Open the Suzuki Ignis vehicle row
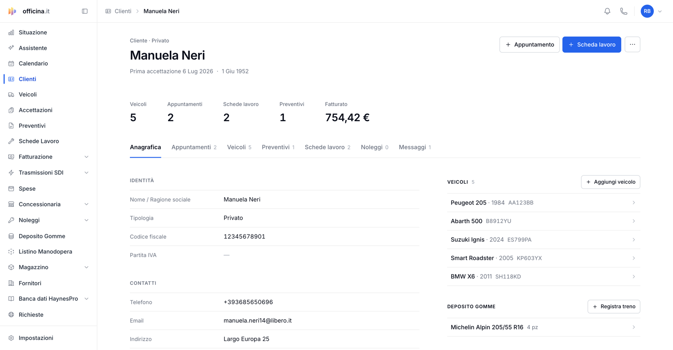673x350 pixels. (543, 240)
